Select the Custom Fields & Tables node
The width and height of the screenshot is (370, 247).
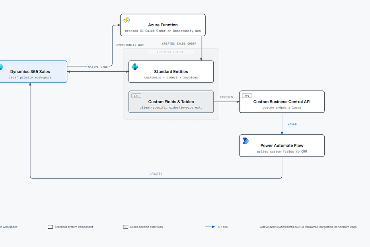tap(171, 102)
